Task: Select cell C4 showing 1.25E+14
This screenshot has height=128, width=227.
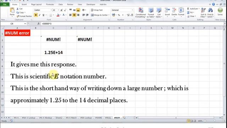Action: 54,53
